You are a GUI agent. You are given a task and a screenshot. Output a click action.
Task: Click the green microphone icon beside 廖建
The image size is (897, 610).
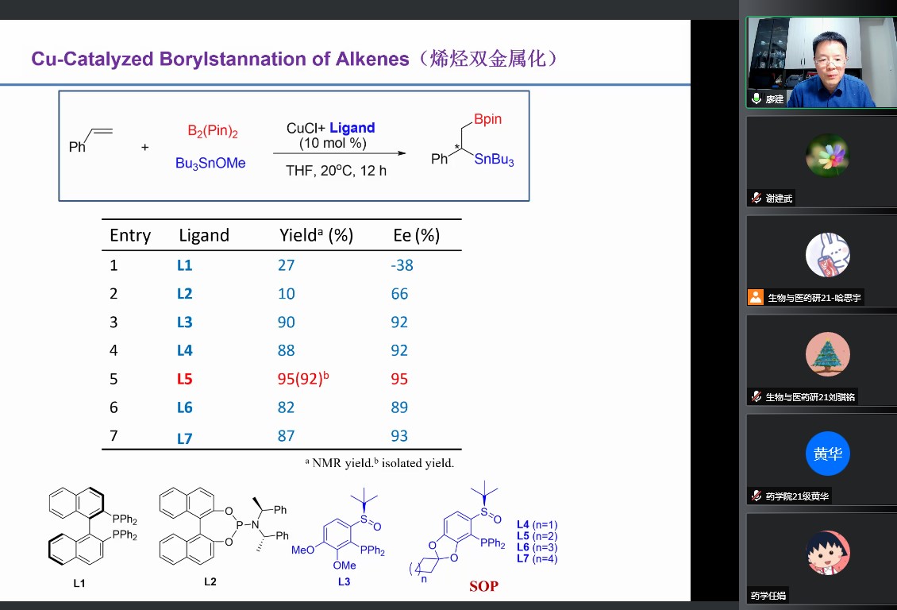point(756,99)
